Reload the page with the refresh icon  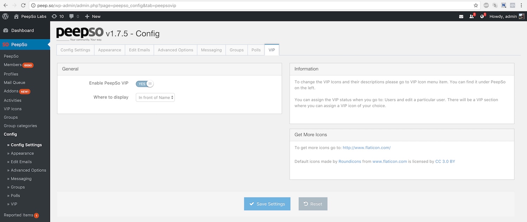pos(23,5)
